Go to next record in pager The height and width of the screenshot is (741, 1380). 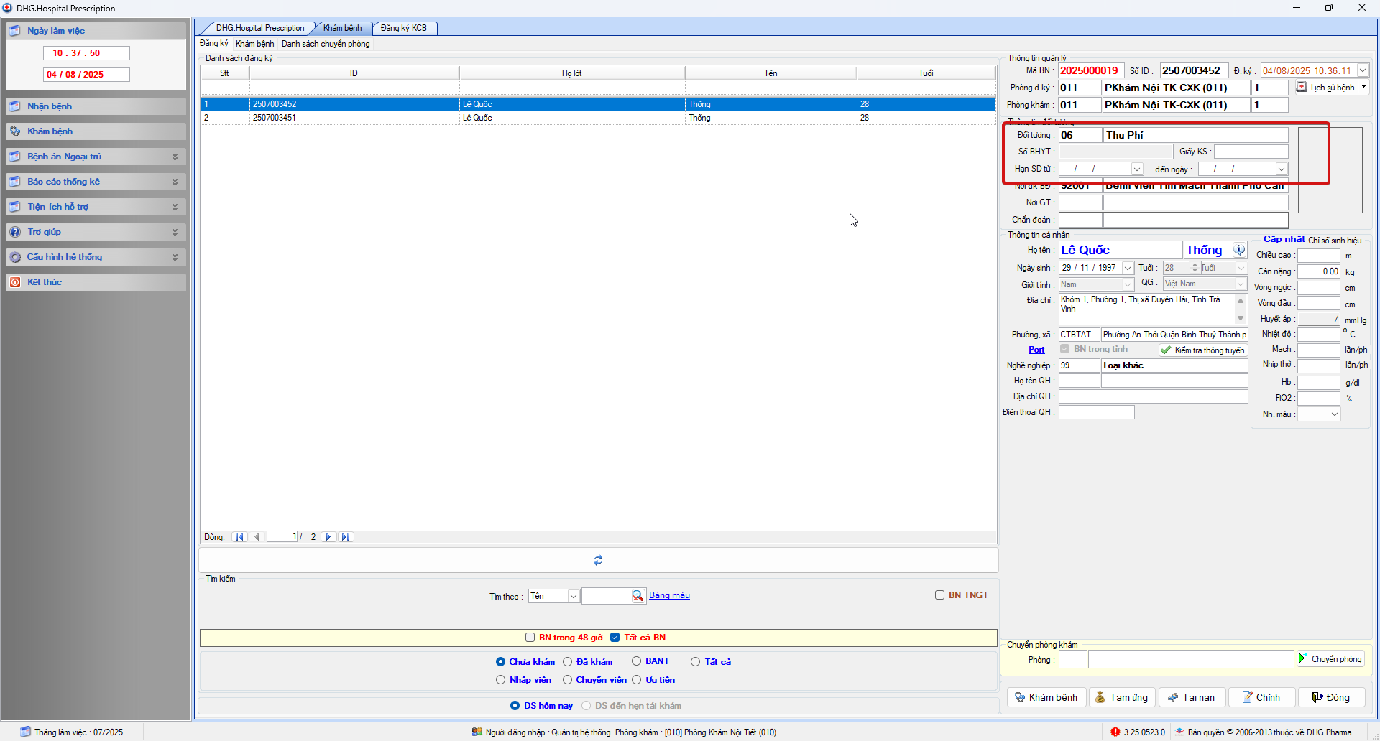(328, 537)
